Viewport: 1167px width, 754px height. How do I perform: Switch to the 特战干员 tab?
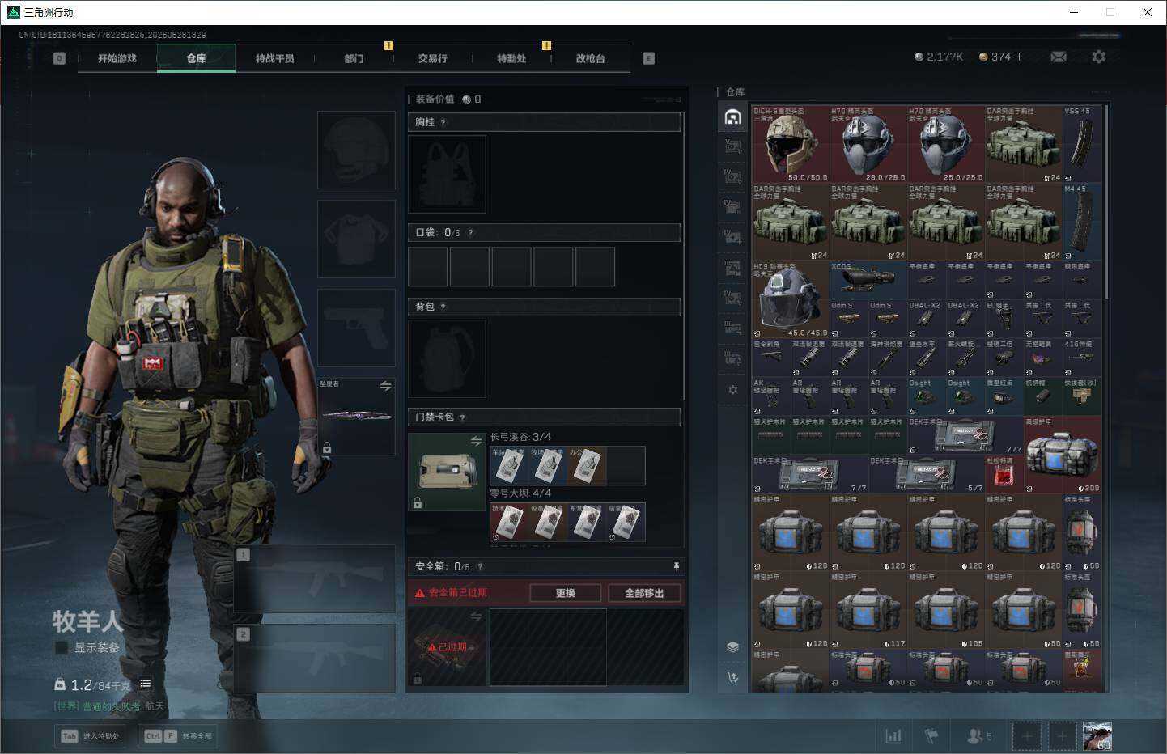click(x=275, y=58)
